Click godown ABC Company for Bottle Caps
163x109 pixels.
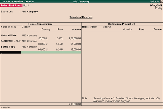pos(29,47)
